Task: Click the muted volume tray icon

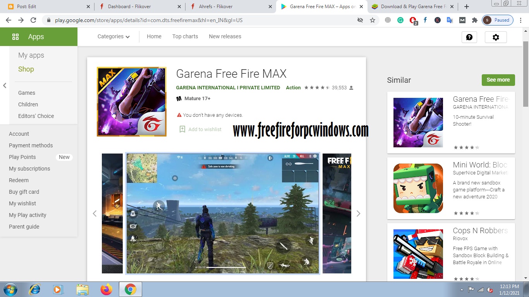Action: [x=490, y=290]
